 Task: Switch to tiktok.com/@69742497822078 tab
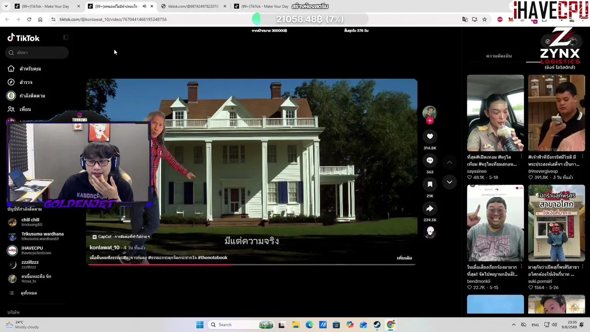(194, 6)
